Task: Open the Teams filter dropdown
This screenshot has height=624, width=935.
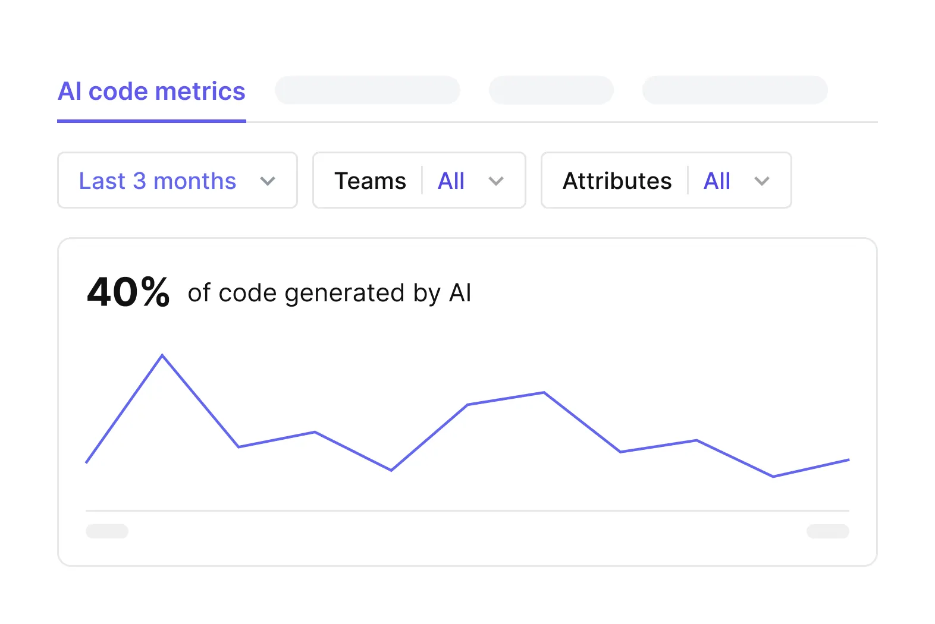Action: (x=419, y=180)
